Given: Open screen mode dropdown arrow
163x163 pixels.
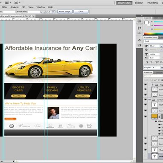Looking at the screenshot, I should tap(20, 3).
